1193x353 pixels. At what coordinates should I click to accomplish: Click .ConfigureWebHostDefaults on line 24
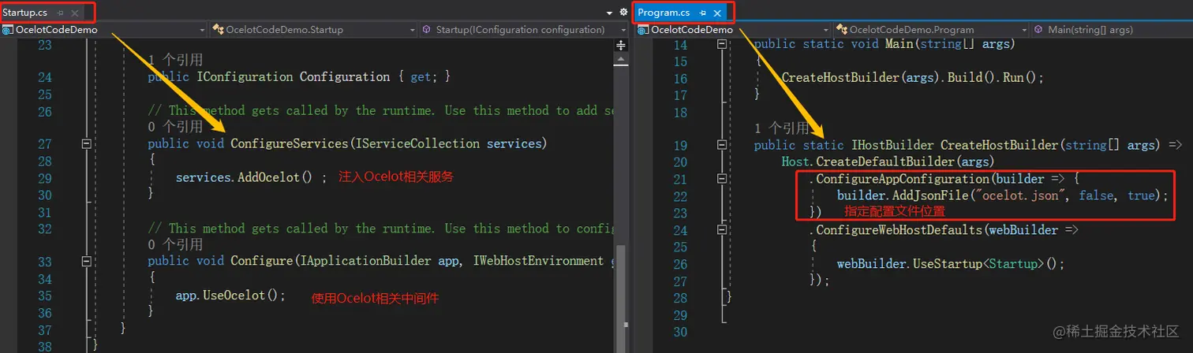pyautogui.click(x=896, y=230)
